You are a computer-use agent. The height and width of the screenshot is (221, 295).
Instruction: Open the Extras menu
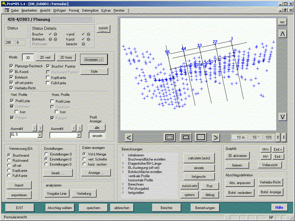(106, 10)
